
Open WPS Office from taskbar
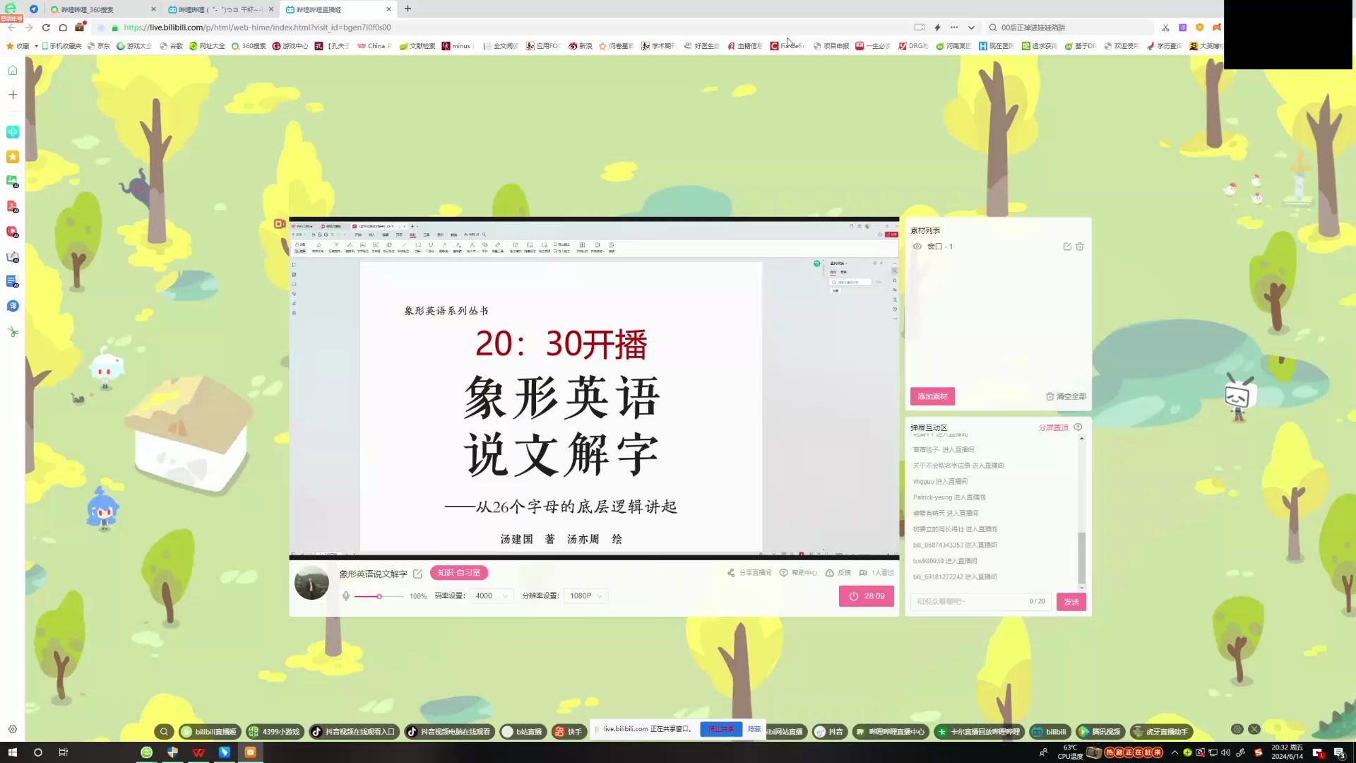point(198,752)
